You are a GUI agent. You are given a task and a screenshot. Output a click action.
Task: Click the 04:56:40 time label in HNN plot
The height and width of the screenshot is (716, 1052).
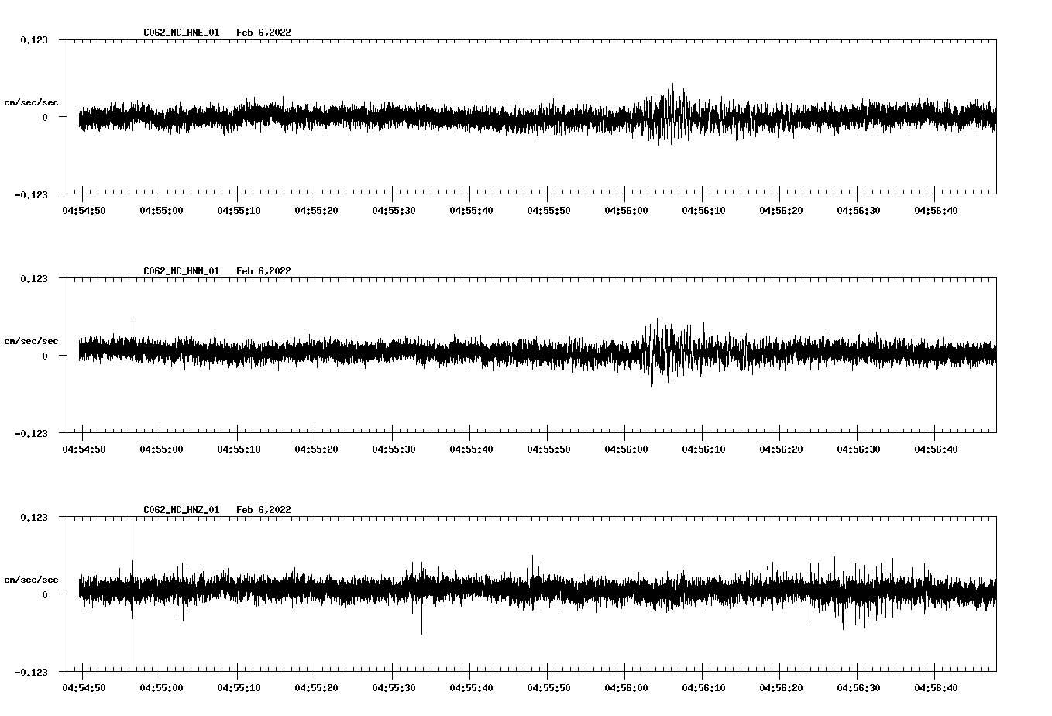coord(936,449)
